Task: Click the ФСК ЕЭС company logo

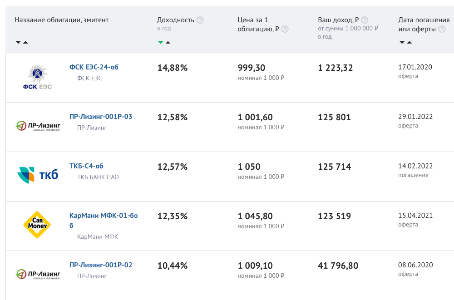Action: click(x=37, y=77)
